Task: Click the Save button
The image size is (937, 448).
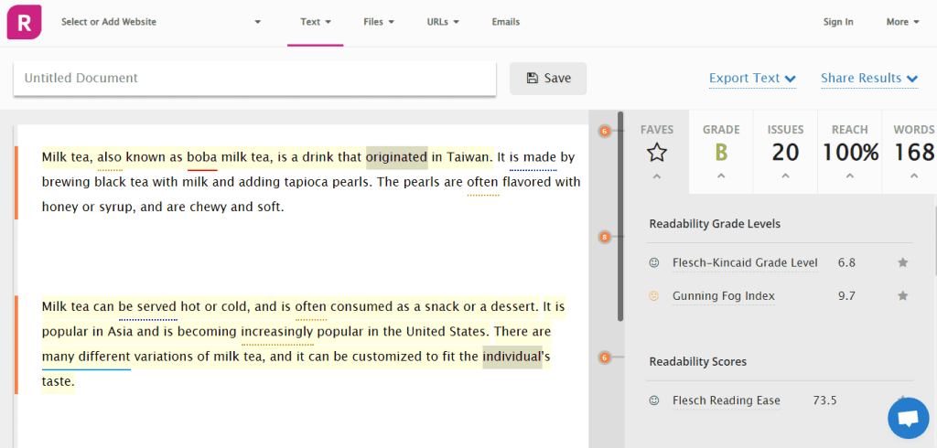Action: pyautogui.click(x=548, y=79)
